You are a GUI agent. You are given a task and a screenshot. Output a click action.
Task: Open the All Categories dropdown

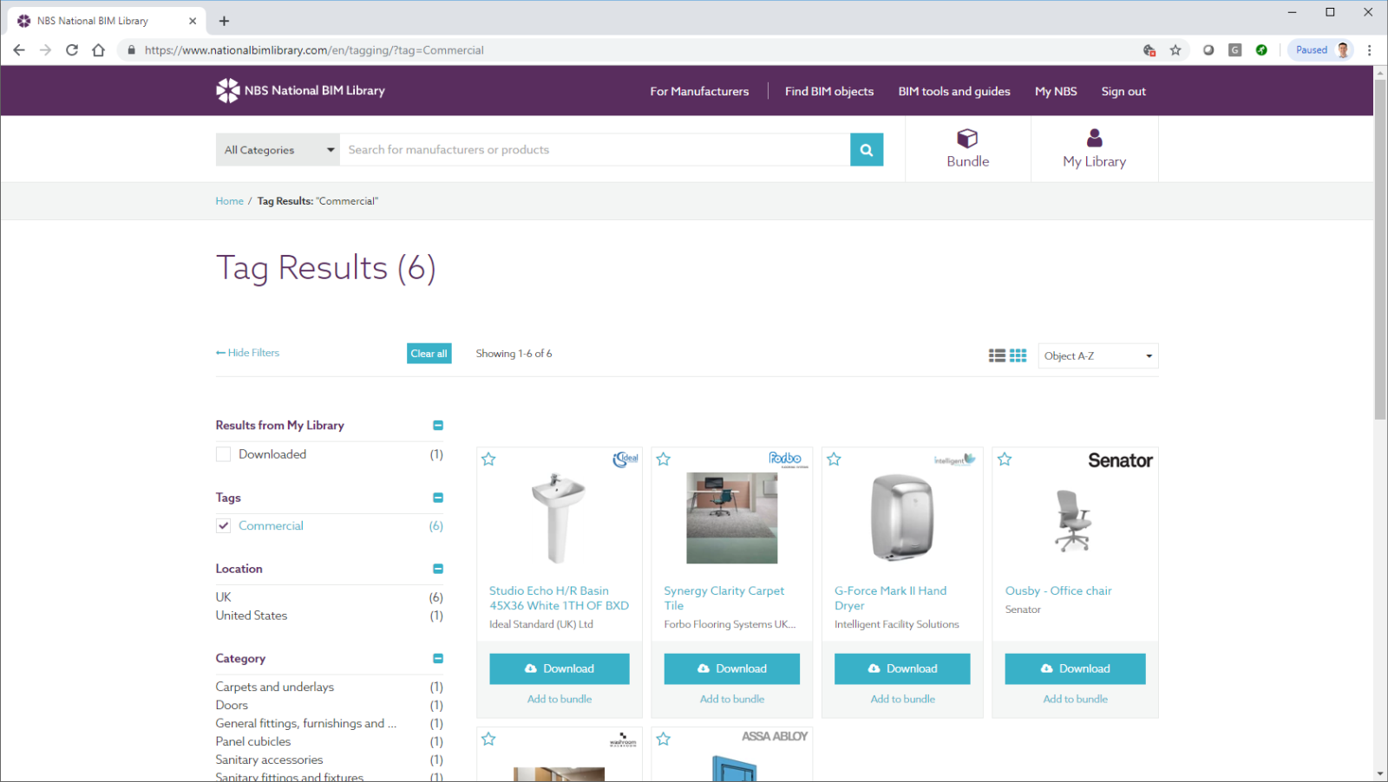click(x=278, y=150)
